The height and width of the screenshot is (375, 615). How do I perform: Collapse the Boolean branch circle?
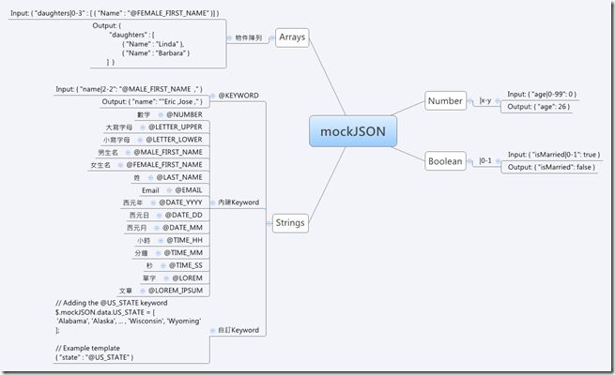469,161
